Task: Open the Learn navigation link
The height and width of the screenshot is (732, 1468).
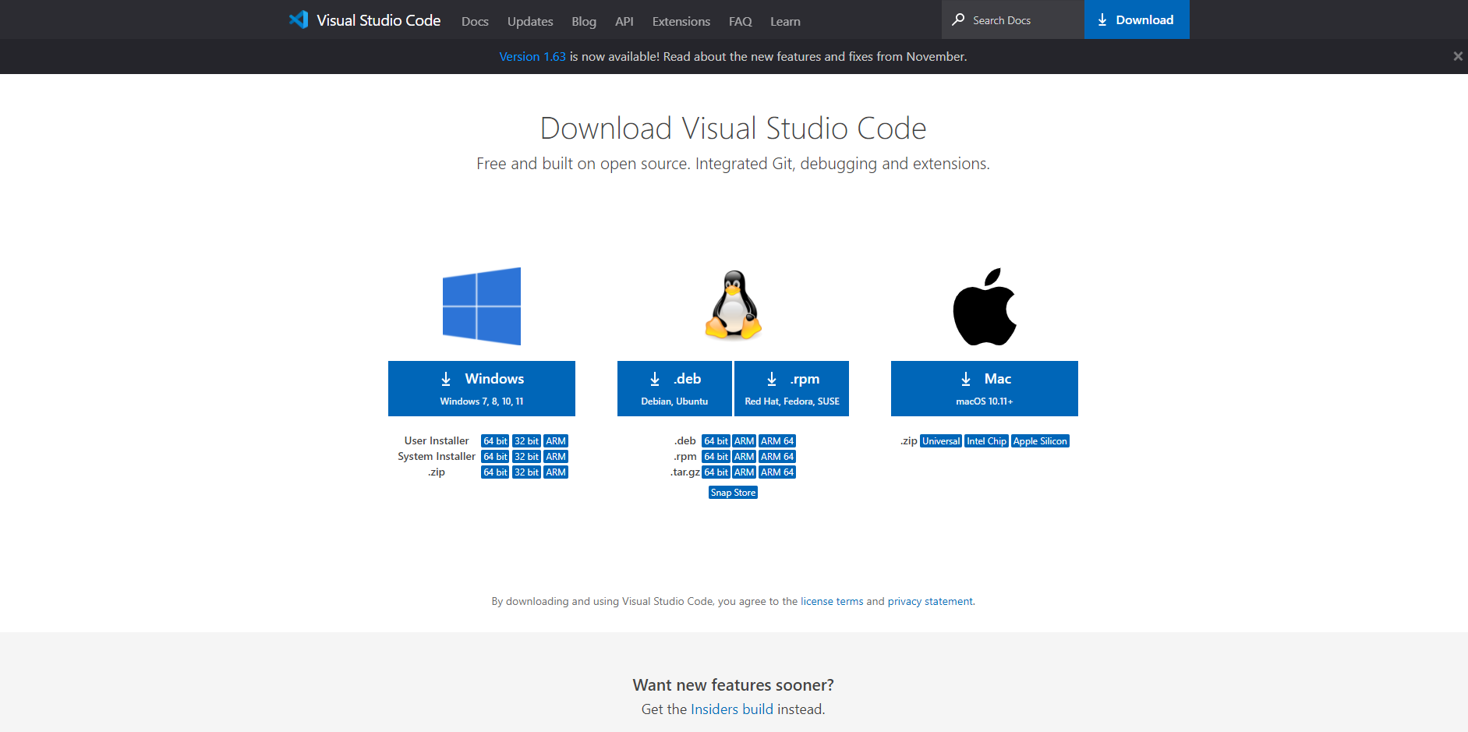Action: click(785, 21)
